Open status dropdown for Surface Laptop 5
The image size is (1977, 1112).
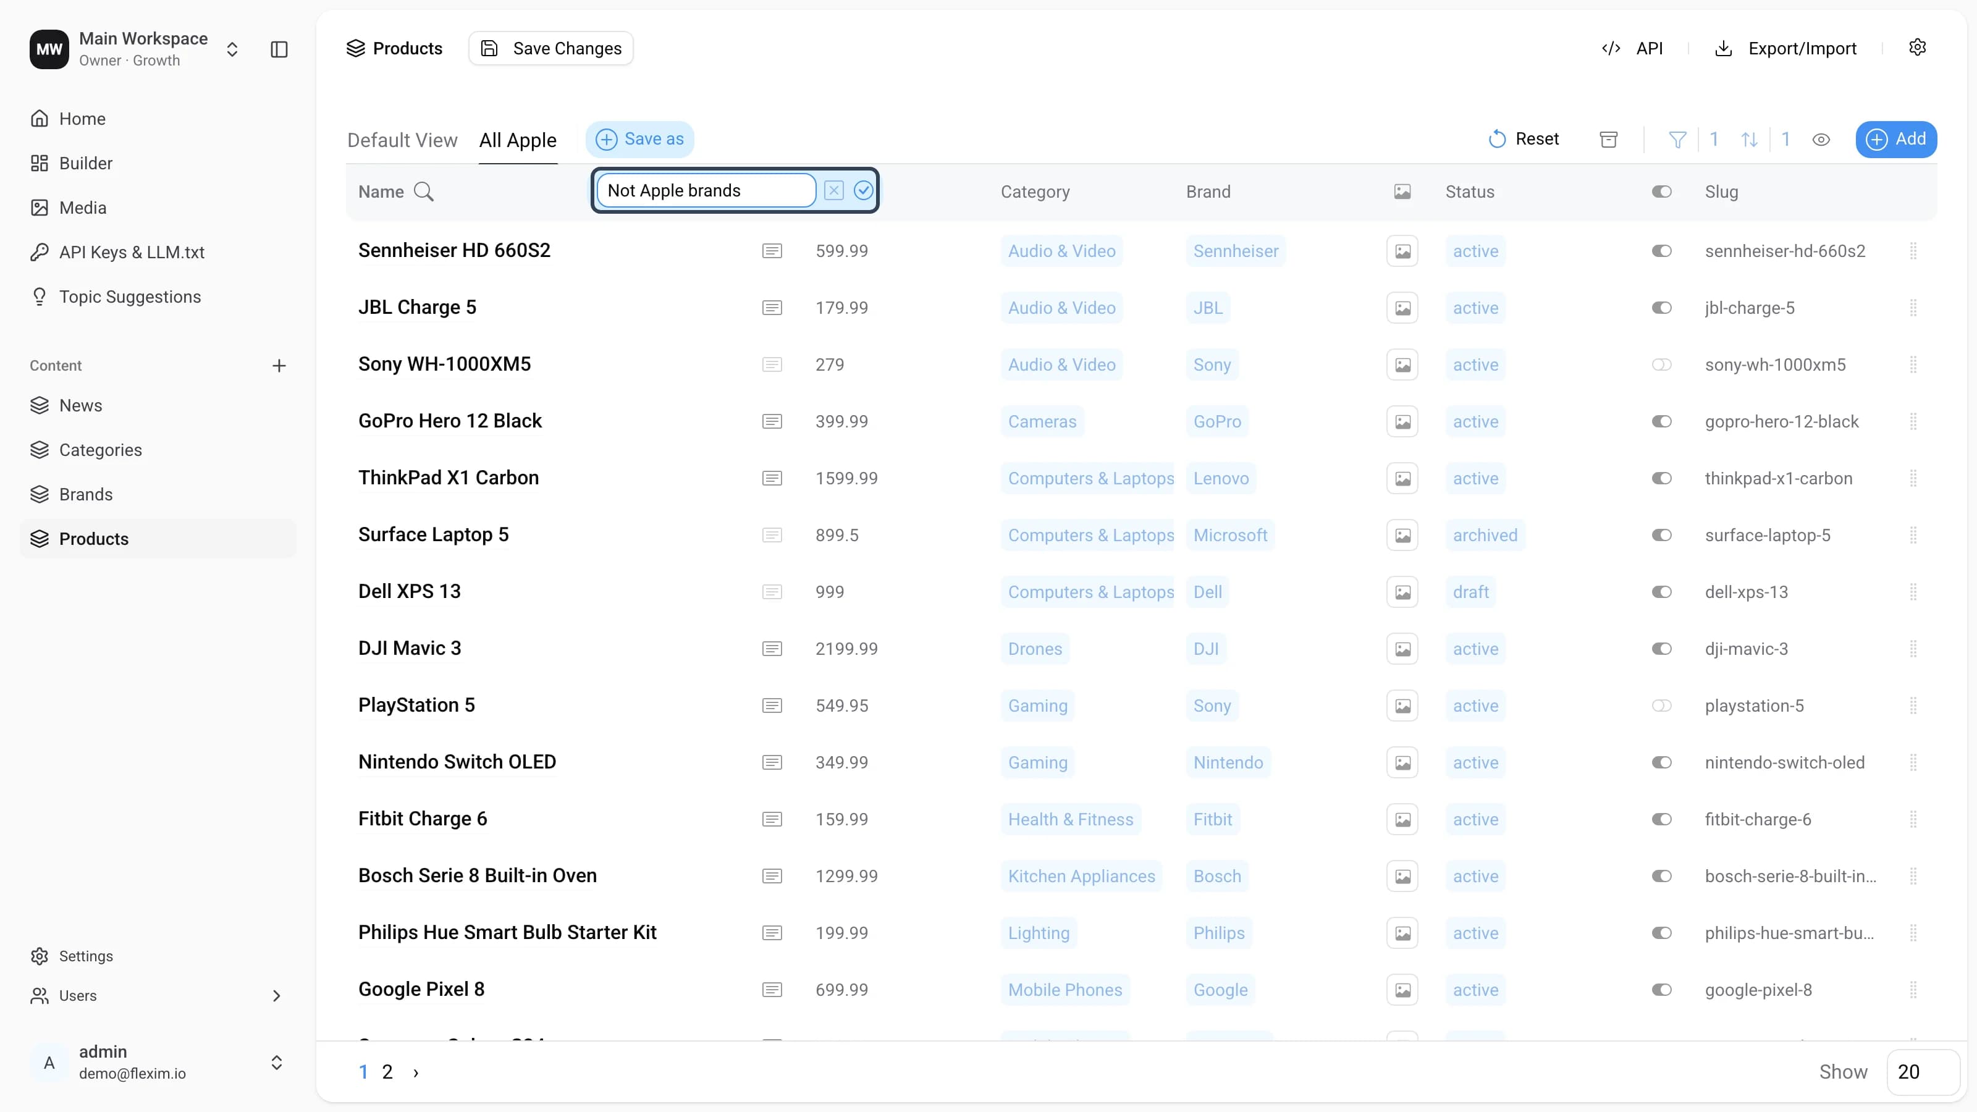(x=1484, y=535)
